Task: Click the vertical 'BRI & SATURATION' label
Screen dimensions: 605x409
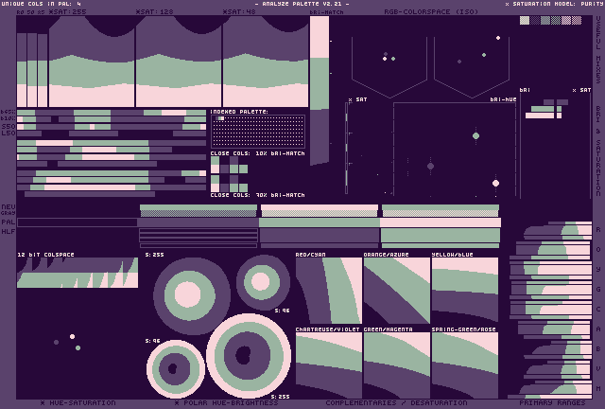Action: pyautogui.click(x=598, y=151)
